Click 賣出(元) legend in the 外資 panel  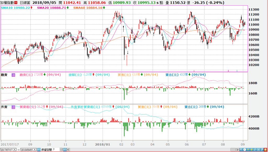(x=191, y=107)
